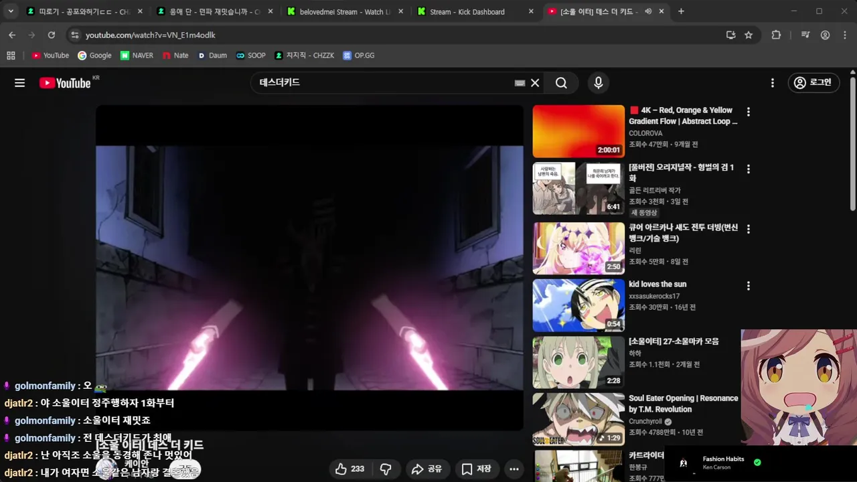Expand the tab search dropdown arrow

(11, 11)
